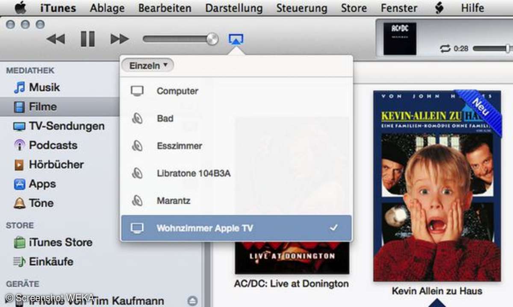Open the Bearbeiten menu
This screenshot has height=307, width=513.
click(x=165, y=8)
